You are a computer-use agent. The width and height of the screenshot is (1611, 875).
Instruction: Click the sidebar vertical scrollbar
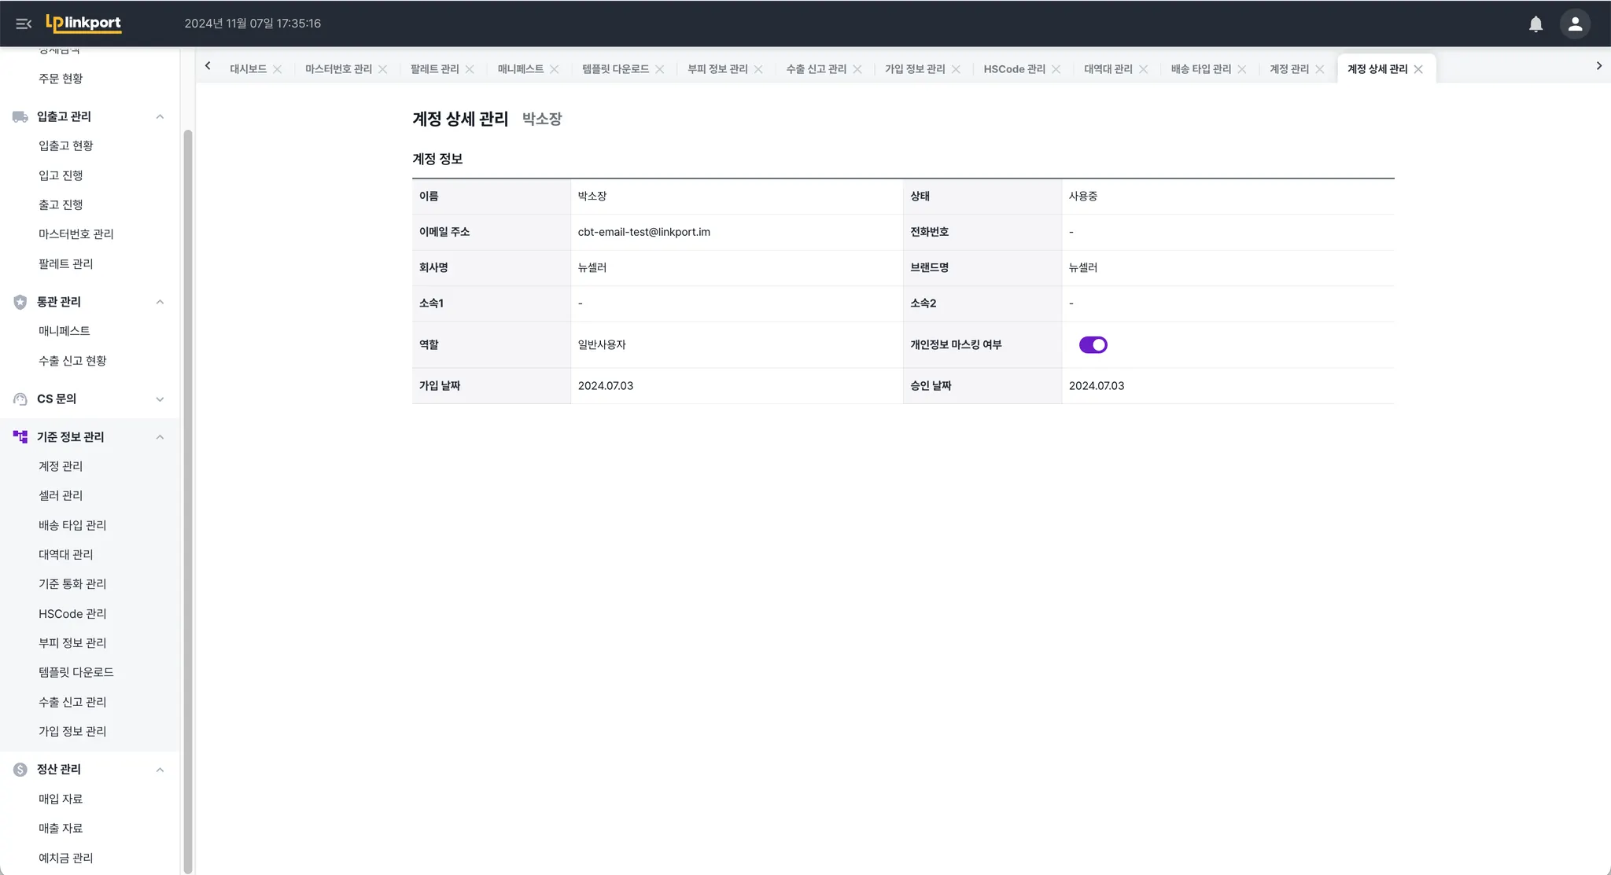[x=188, y=503]
